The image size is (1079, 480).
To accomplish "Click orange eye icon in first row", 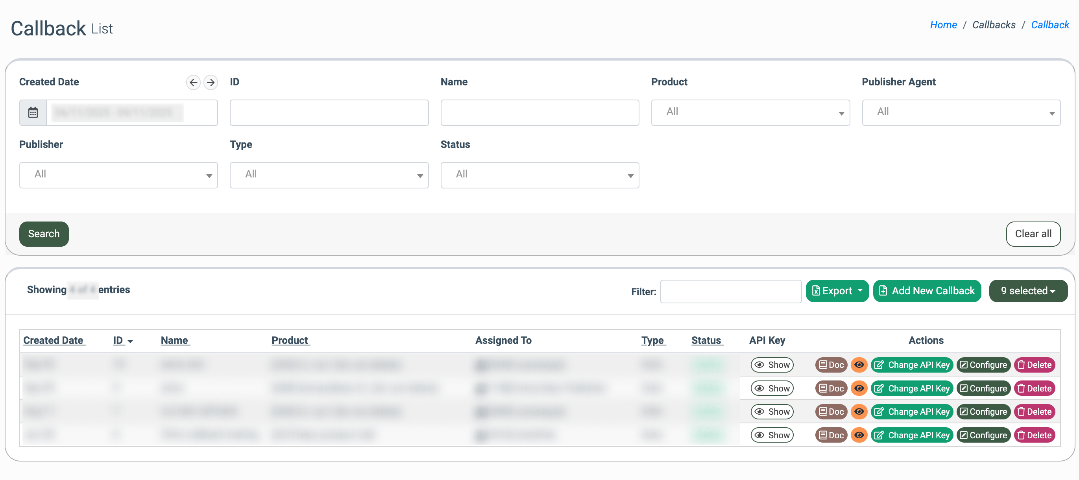I will coord(859,365).
